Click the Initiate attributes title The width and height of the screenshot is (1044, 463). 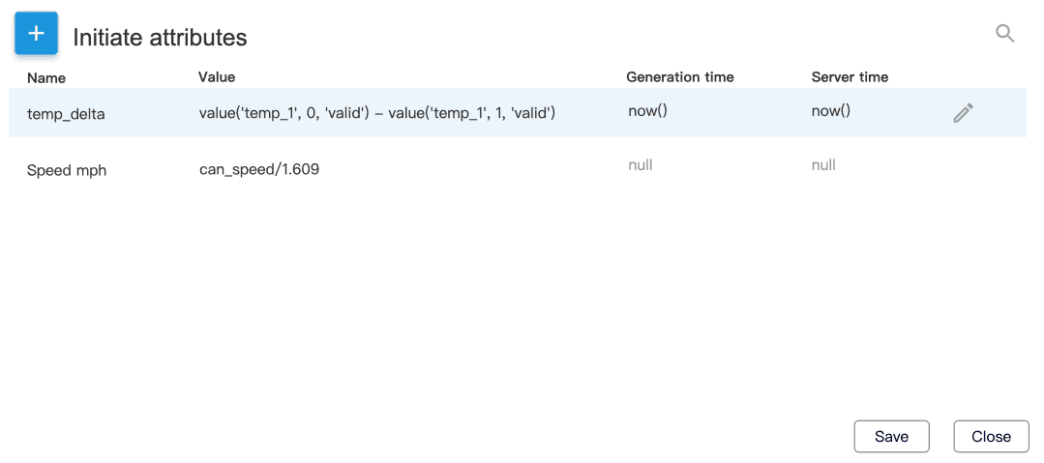coord(160,38)
